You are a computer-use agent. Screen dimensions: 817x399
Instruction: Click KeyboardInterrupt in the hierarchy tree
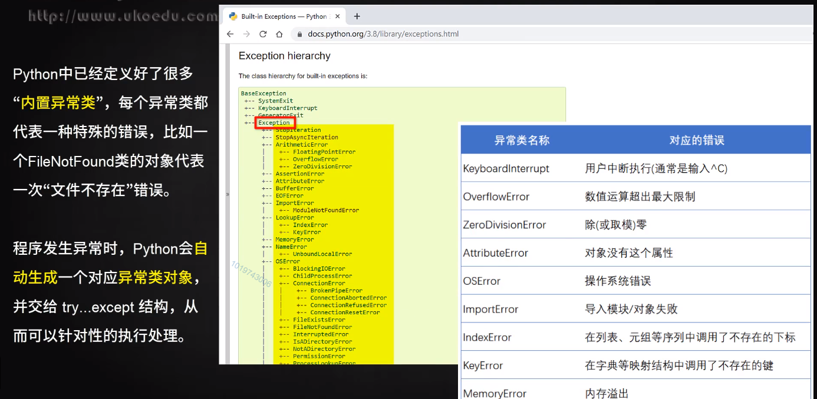pos(288,108)
